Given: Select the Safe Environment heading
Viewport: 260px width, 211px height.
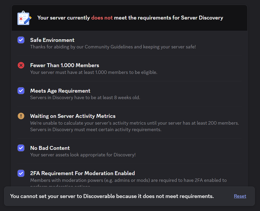Looking at the screenshot, I should (52, 40).
